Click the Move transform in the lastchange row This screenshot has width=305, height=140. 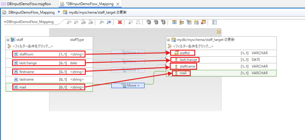(x=128, y=61)
